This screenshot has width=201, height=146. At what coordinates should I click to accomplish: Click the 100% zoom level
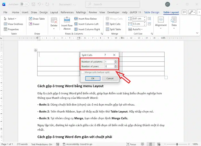coord(195,144)
